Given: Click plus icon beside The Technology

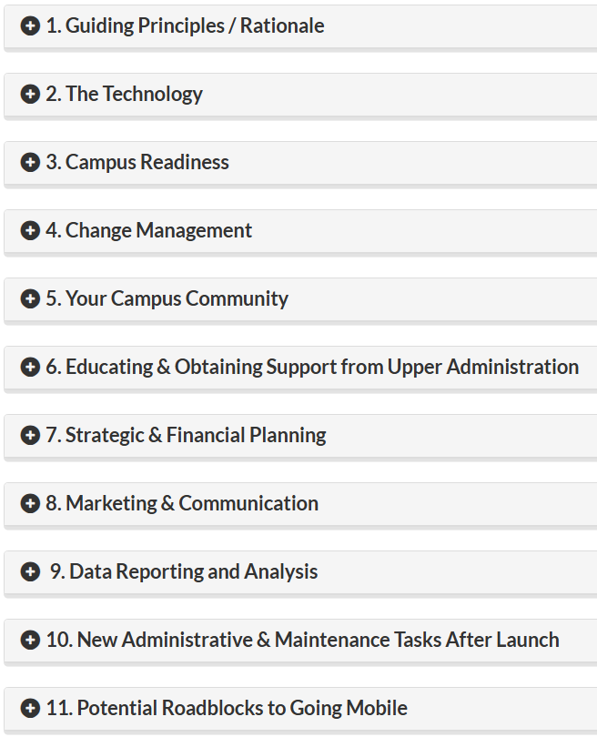Looking at the screenshot, I should pyautogui.click(x=30, y=94).
